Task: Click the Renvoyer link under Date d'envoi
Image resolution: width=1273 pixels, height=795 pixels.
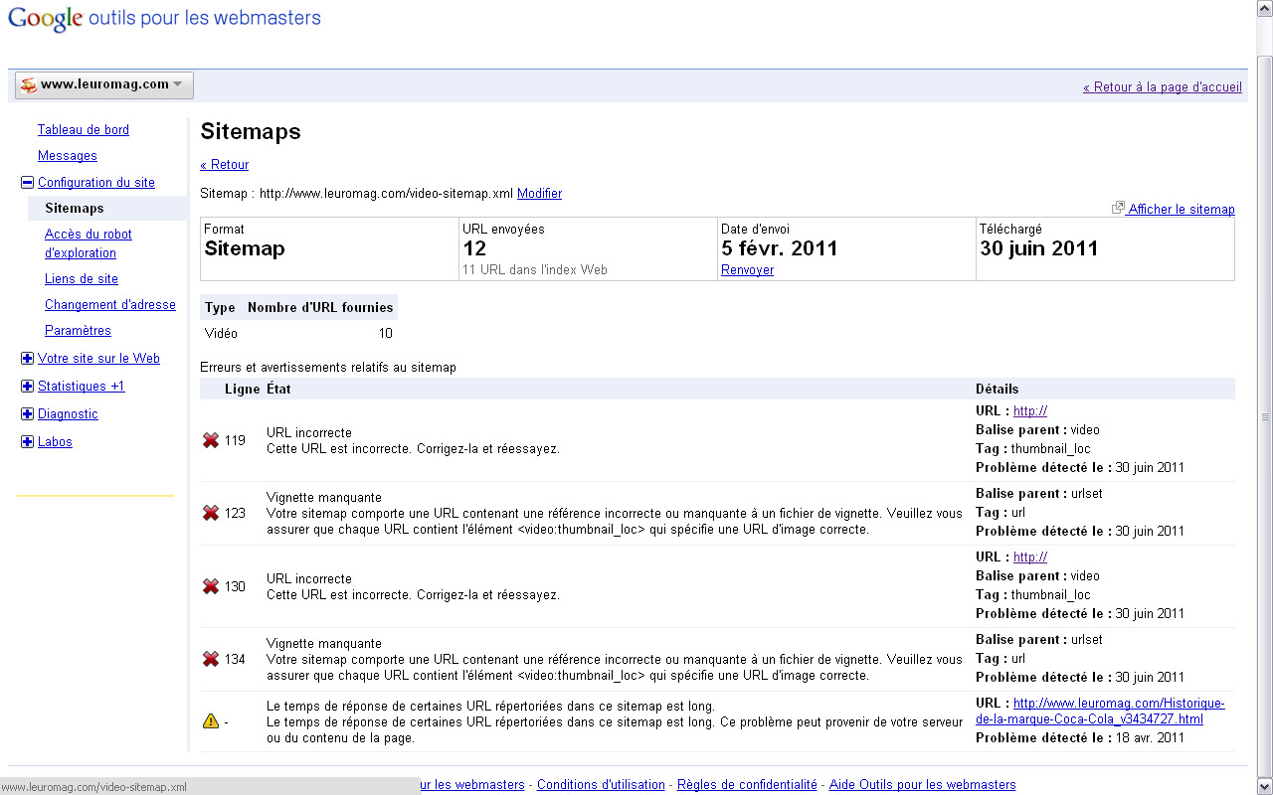Action: (747, 270)
